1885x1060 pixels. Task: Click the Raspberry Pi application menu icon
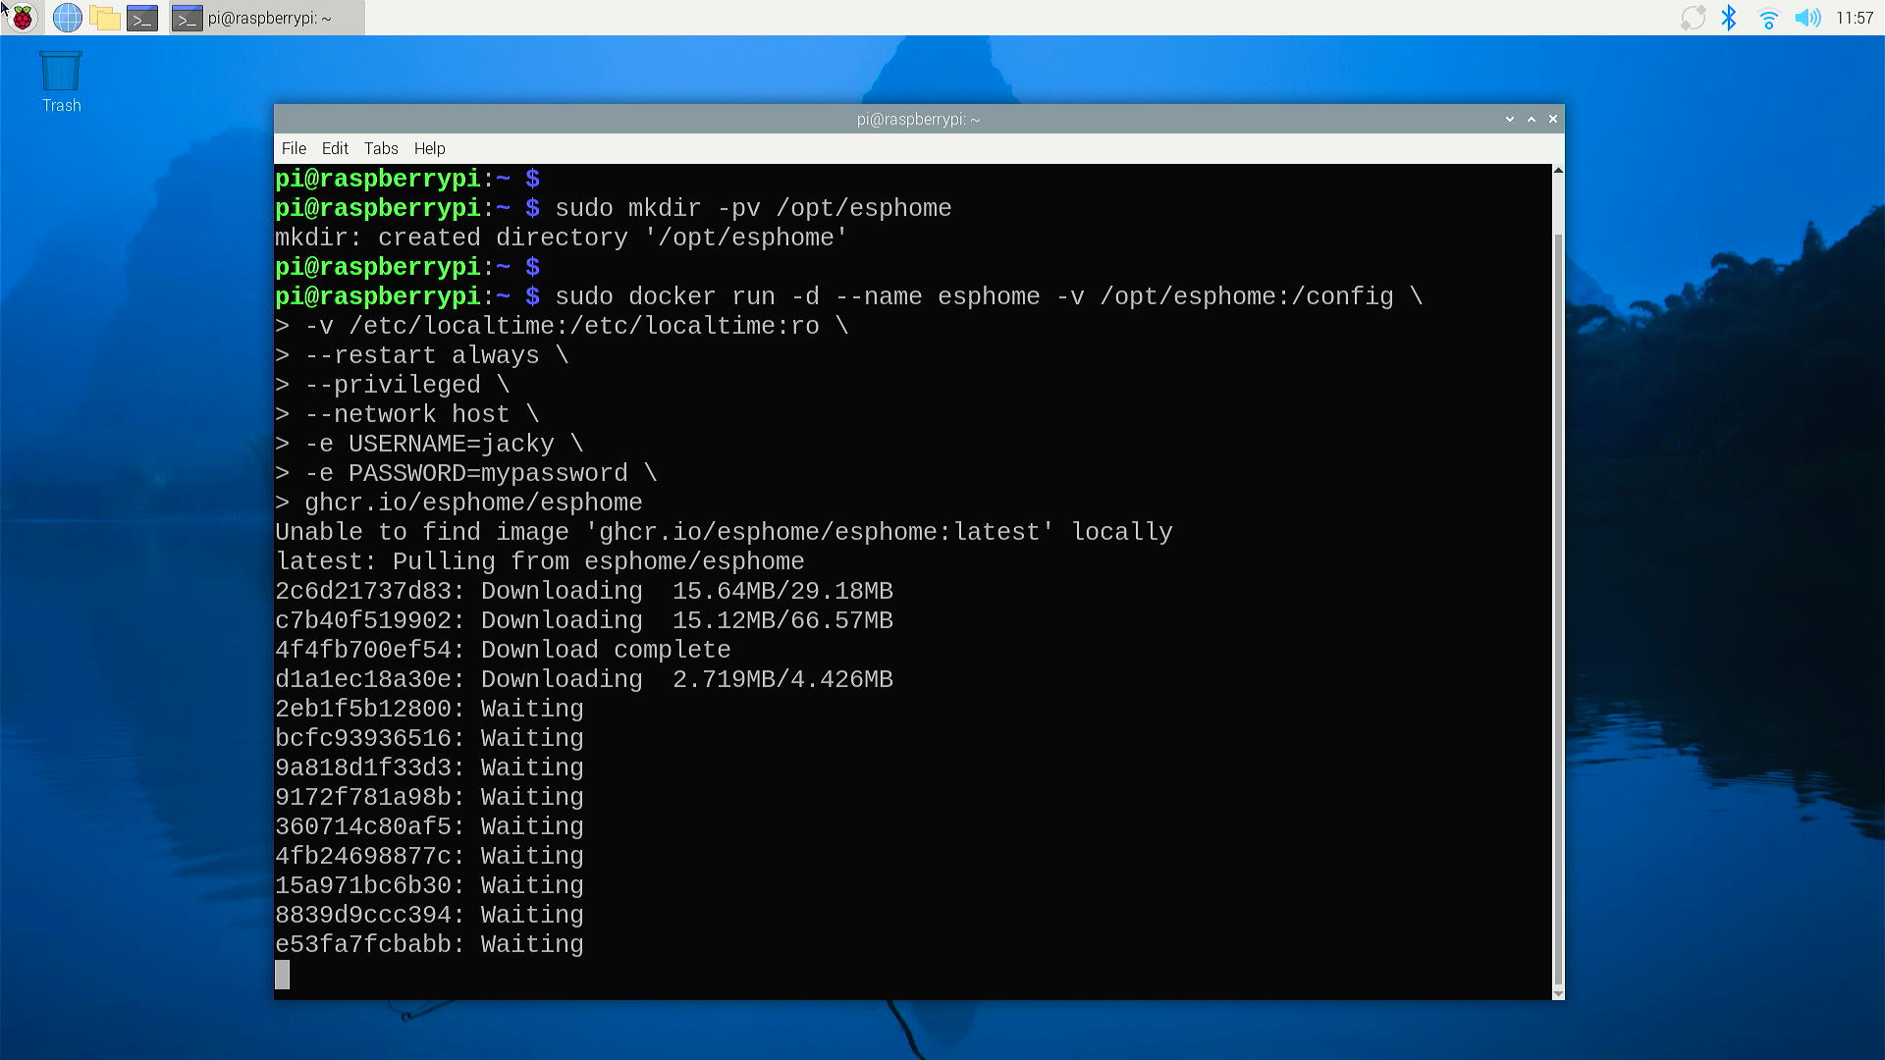(24, 17)
